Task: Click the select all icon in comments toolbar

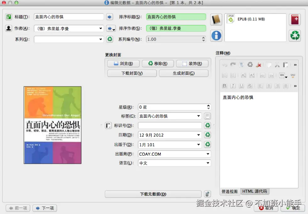Action: (241, 65)
